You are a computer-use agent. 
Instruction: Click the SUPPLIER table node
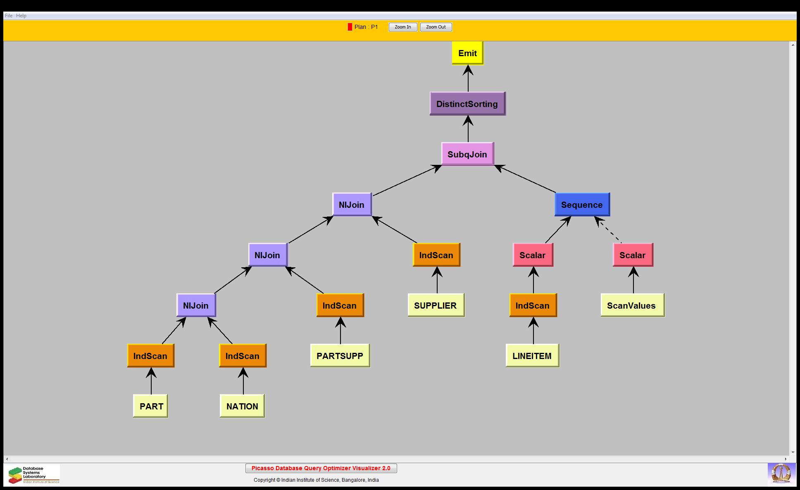436,305
